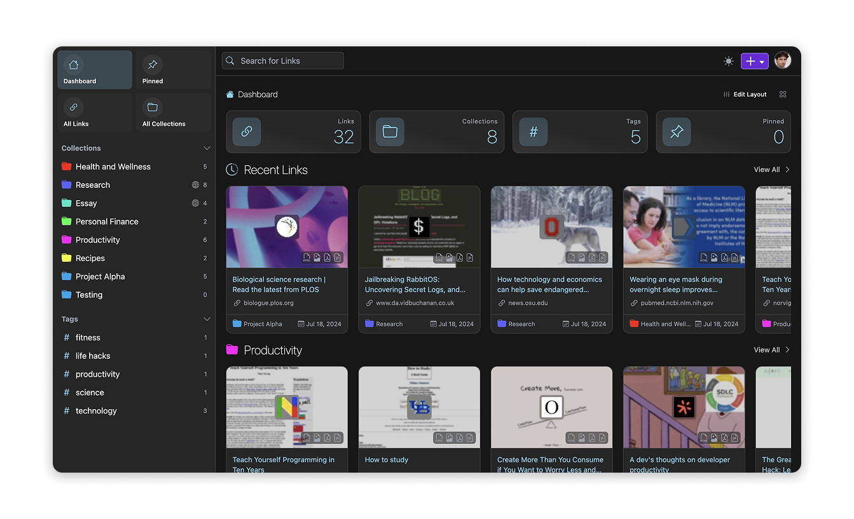Click the Links count card icon
Viewport: 854px width, 519px height.
247,132
